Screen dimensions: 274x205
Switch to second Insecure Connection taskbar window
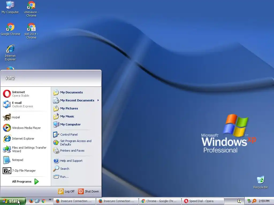tap(117, 201)
